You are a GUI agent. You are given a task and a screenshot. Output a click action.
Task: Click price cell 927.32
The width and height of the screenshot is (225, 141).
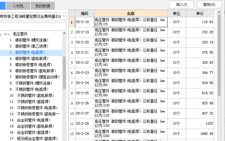200,114
